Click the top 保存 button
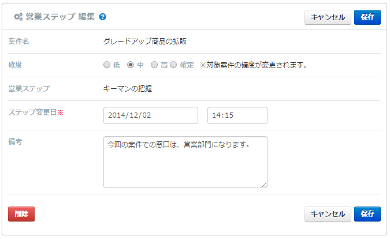The image size is (390, 240). click(x=367, y=17)
